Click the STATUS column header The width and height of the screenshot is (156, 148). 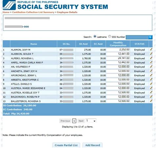click(140, 44)
